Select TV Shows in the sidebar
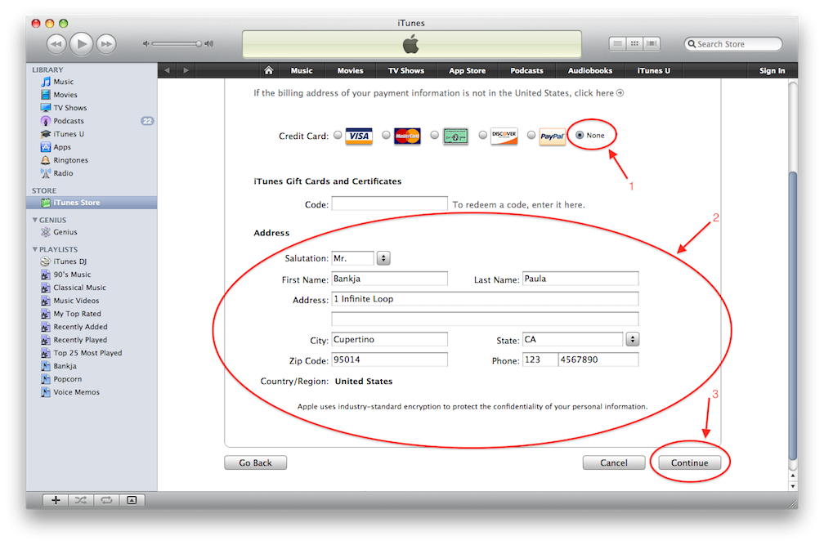 [x=92, y=108]
